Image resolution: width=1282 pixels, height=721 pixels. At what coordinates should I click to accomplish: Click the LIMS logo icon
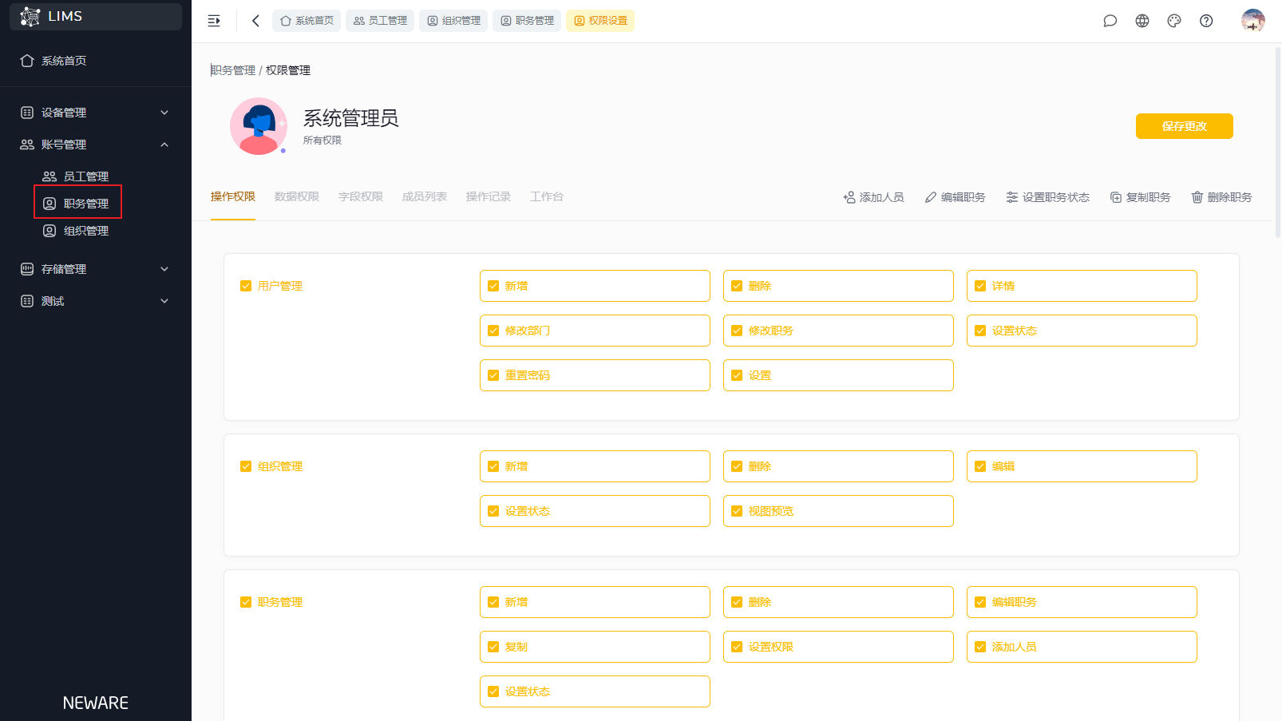coord(30,16)
